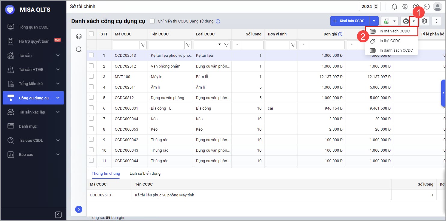Click the Khai báo CCDC button
Screen dimensions: 446x221
(x=349, y=21)
